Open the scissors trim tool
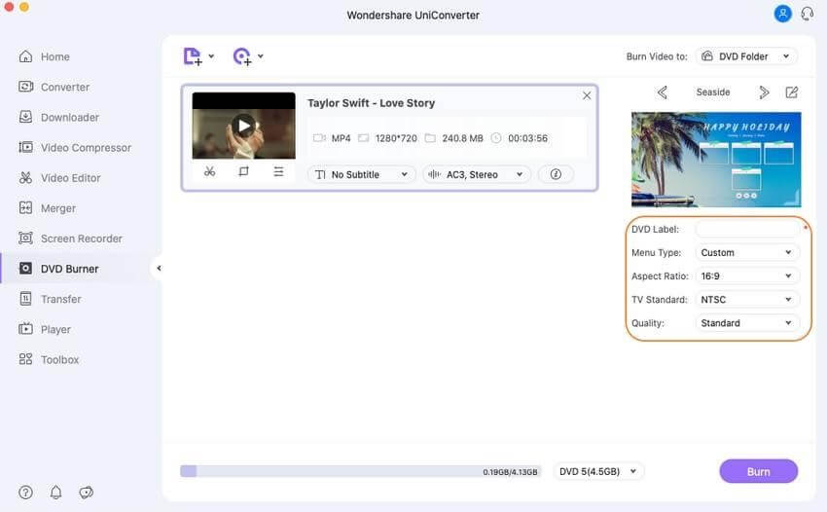Viewport: 827px width, 512px height. 209,171
